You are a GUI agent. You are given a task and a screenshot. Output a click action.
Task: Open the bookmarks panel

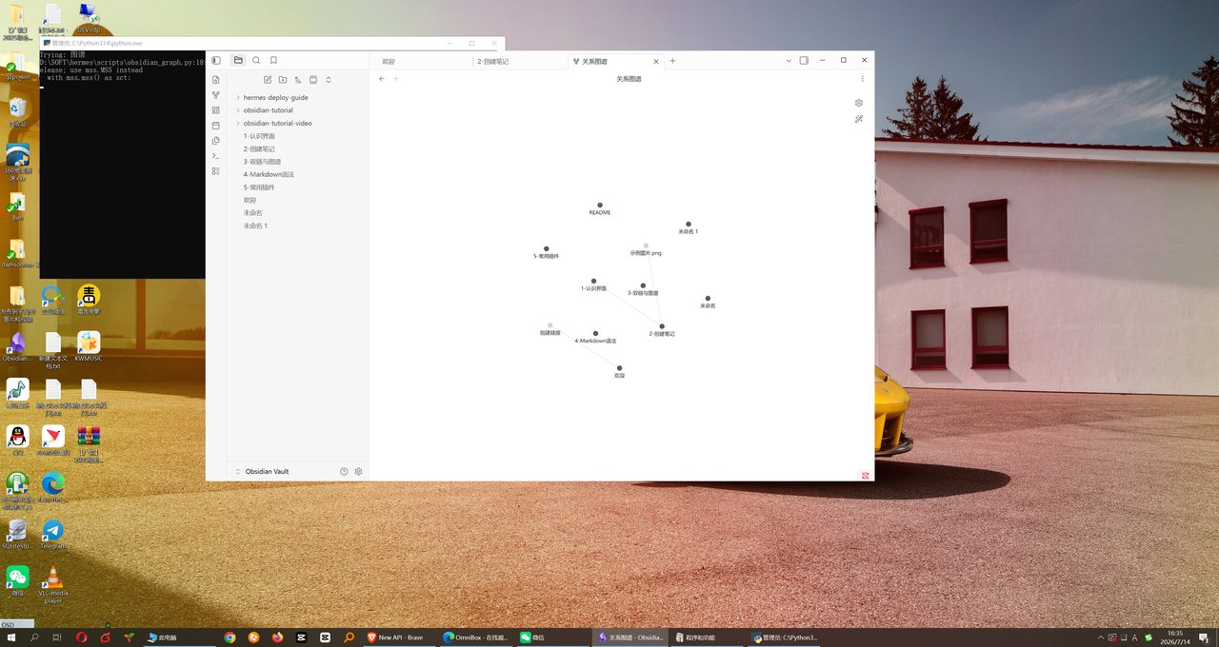point(273,60)
